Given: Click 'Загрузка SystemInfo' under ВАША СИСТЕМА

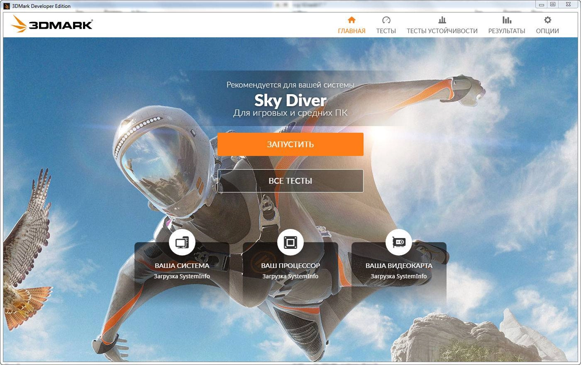Looking at the screenshot, I should tap(182, 276).
